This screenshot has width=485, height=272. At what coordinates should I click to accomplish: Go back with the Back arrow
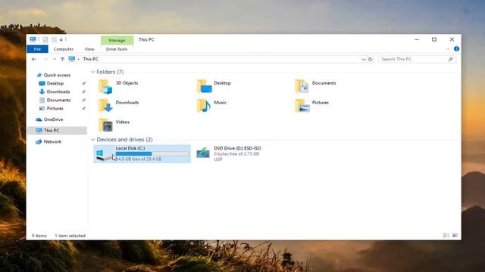pyautogui.click(x=34, y=59)
